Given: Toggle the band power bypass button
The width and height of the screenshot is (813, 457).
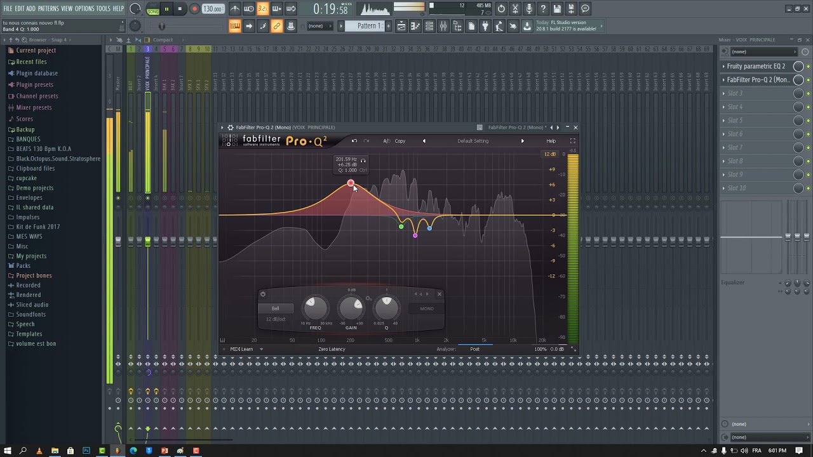Looking at the screenshot, I should pyautogui.click(x=262, y=294).
